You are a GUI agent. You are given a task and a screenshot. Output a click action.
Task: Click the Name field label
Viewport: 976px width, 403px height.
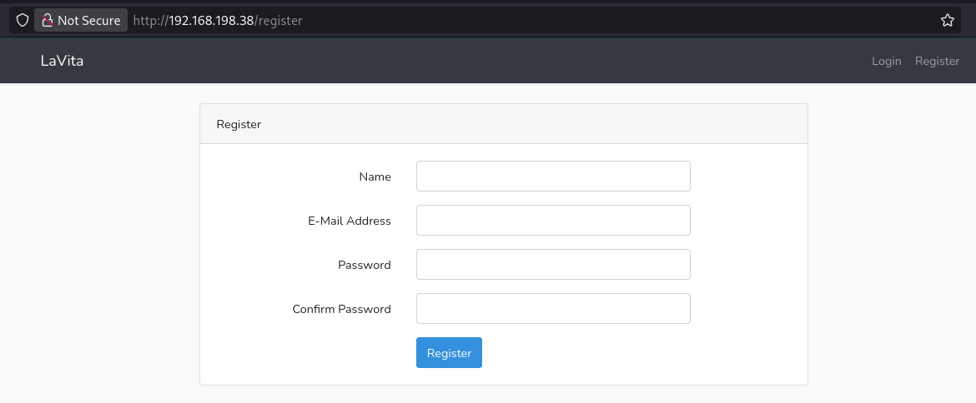click(x=375, y=177)
